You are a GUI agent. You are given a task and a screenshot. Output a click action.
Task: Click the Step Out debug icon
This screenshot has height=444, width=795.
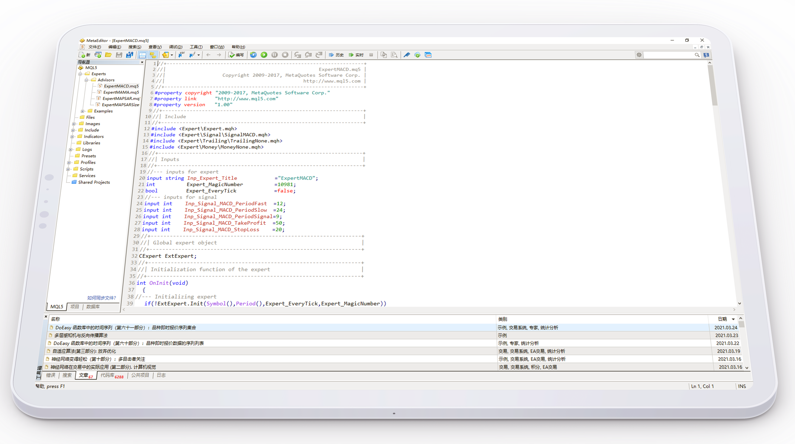coord(319,55)
